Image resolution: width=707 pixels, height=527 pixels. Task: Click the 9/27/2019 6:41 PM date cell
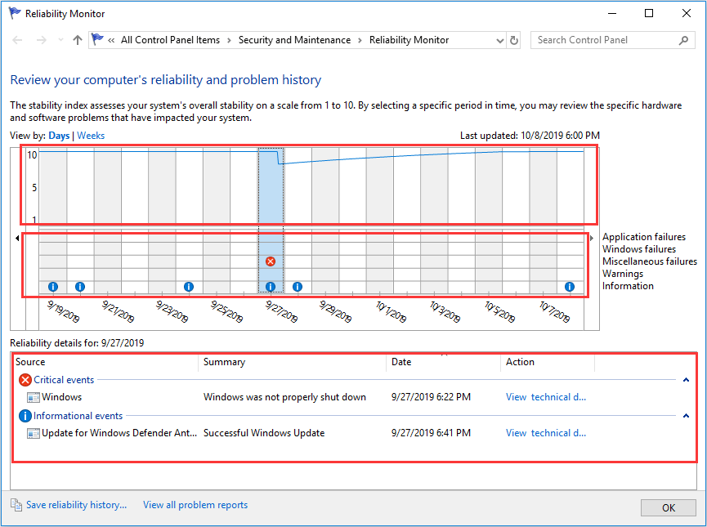(431, 433)
